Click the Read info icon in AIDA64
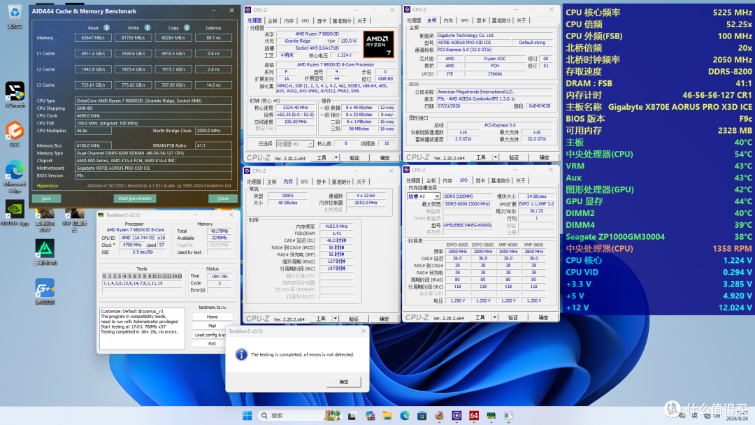The width and height of the screenshot is (755, 425). (106, 28)
